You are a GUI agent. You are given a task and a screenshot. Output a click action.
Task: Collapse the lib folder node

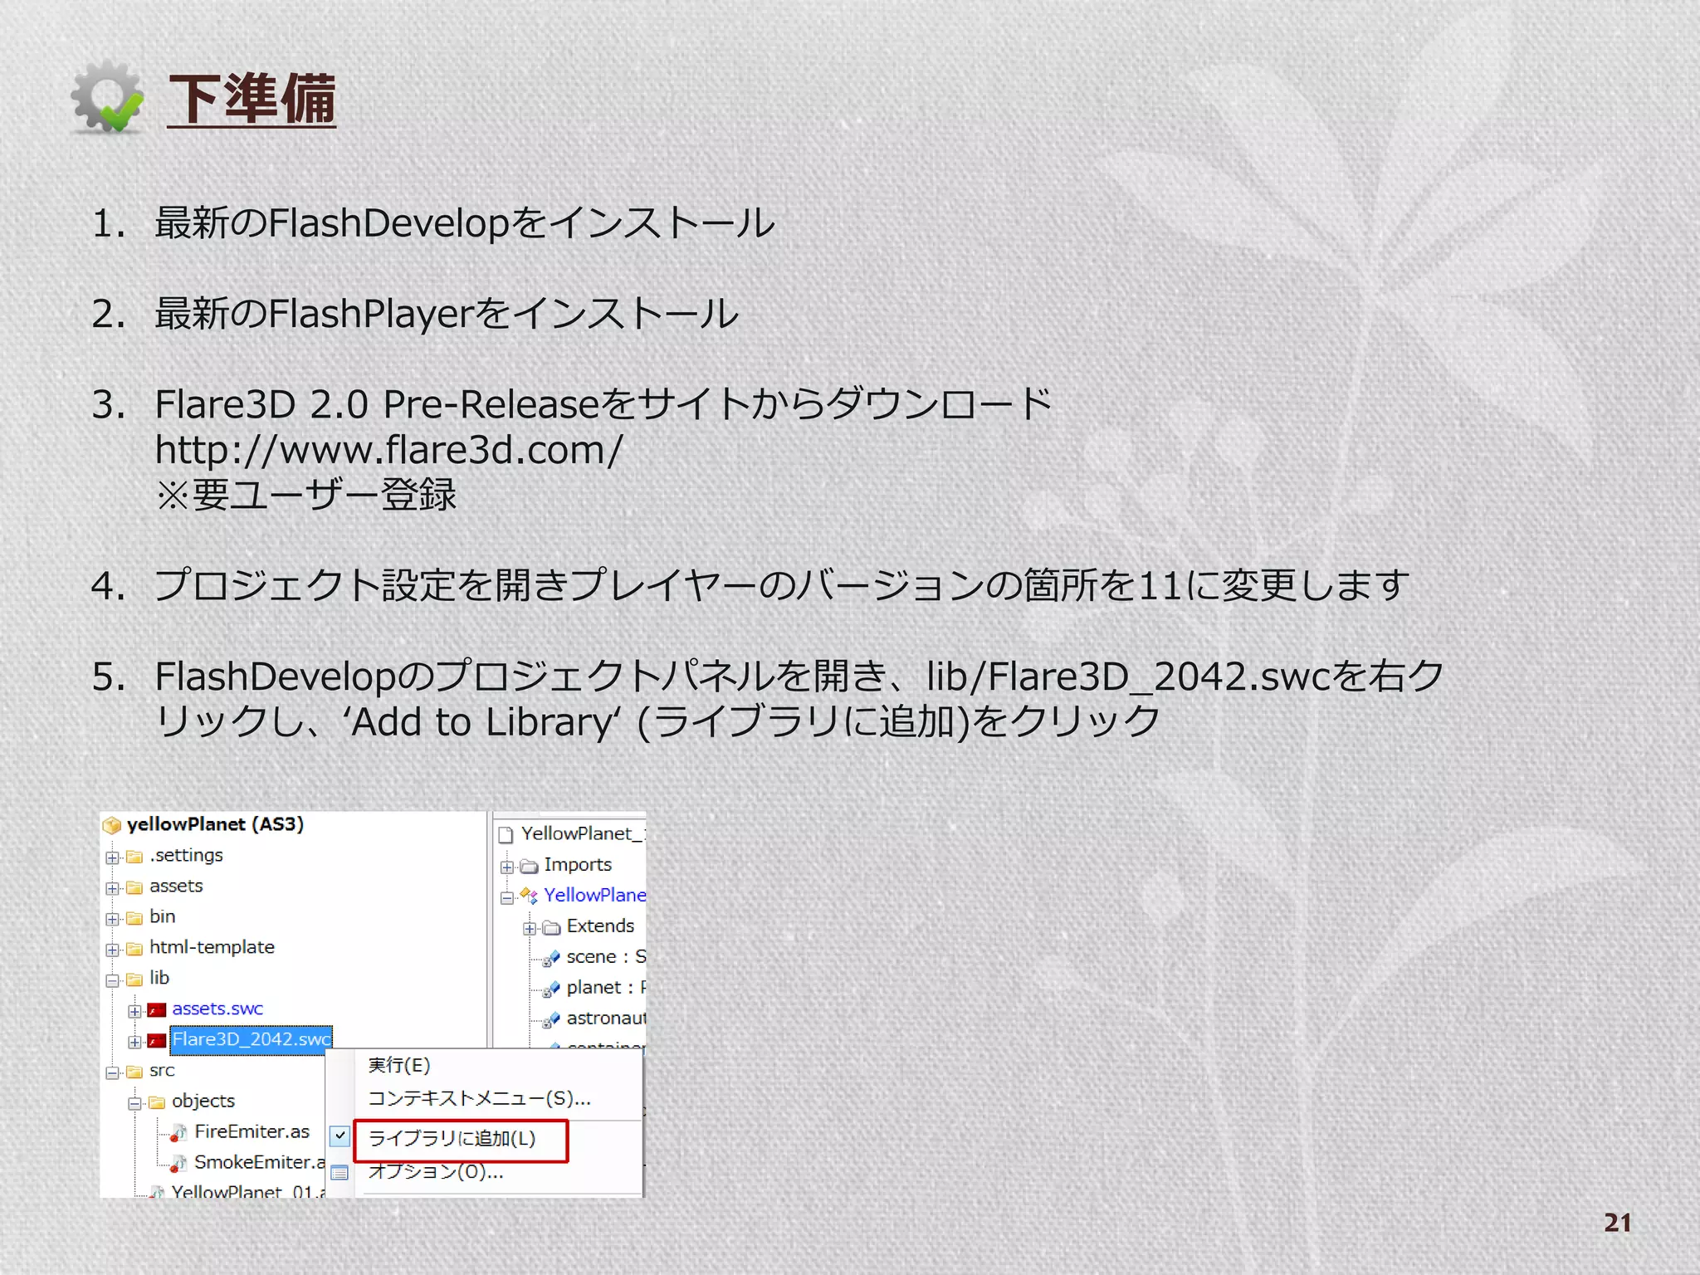point(112,980)
